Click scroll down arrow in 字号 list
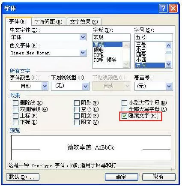182x186 pixels. coord(168,64)
